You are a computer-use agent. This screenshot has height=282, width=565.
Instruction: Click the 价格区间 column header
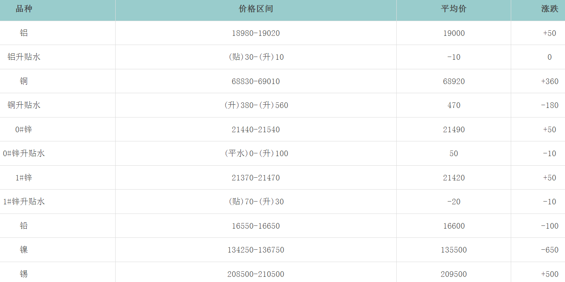pos(256,9)
